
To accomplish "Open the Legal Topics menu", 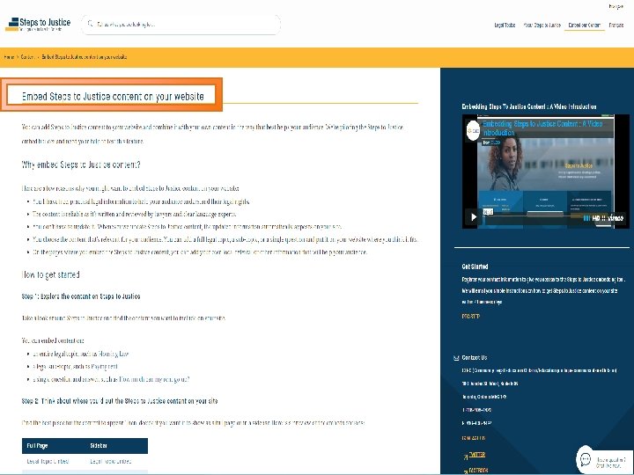I will [x=505, y=25].
